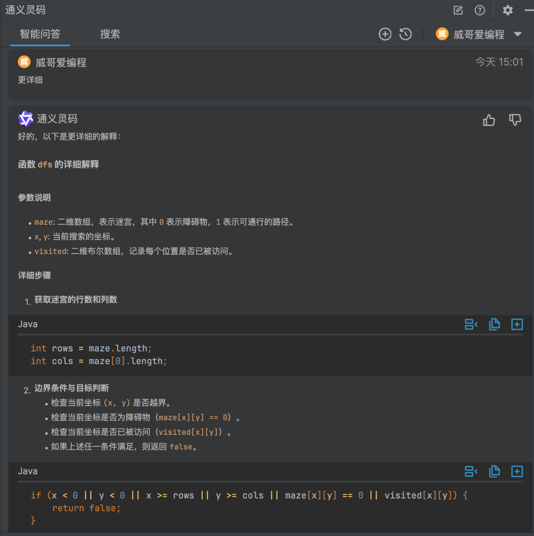Switch to the 智能问答 tab
Image resolution: width=534 pixels, height=536 pixels.
click(40, 34)
